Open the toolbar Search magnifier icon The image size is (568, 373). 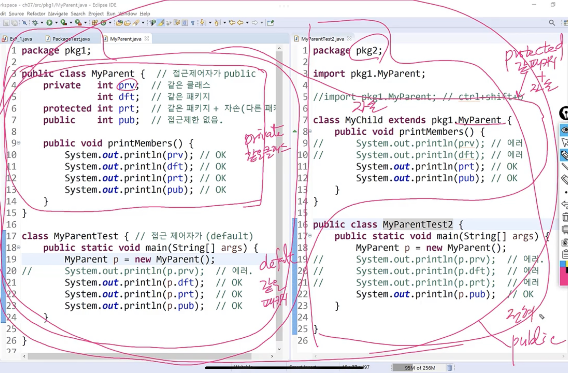coord(552,23)
